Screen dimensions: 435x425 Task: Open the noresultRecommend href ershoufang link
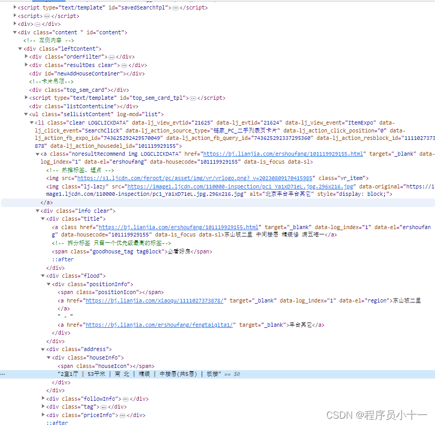(x=283, y=154)
